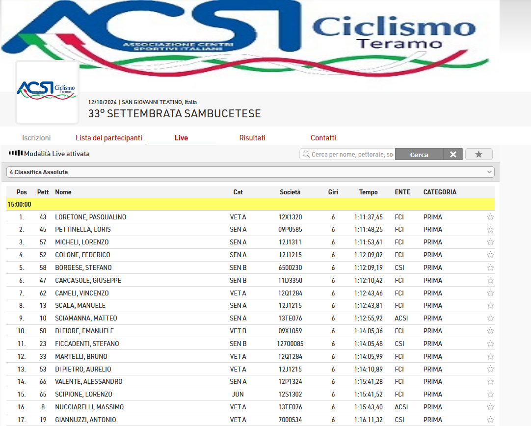This screenshot has height=426, width=531.
Task: Select rider name GIANNUZZI, ANTONIO
Action: point(86,420)
